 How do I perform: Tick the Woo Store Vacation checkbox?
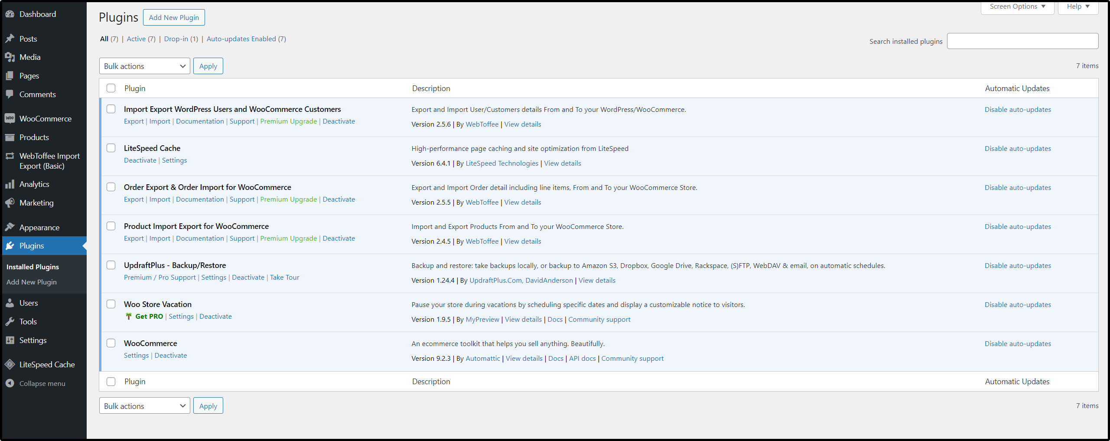pyautogui.click(x=111, y=304)
